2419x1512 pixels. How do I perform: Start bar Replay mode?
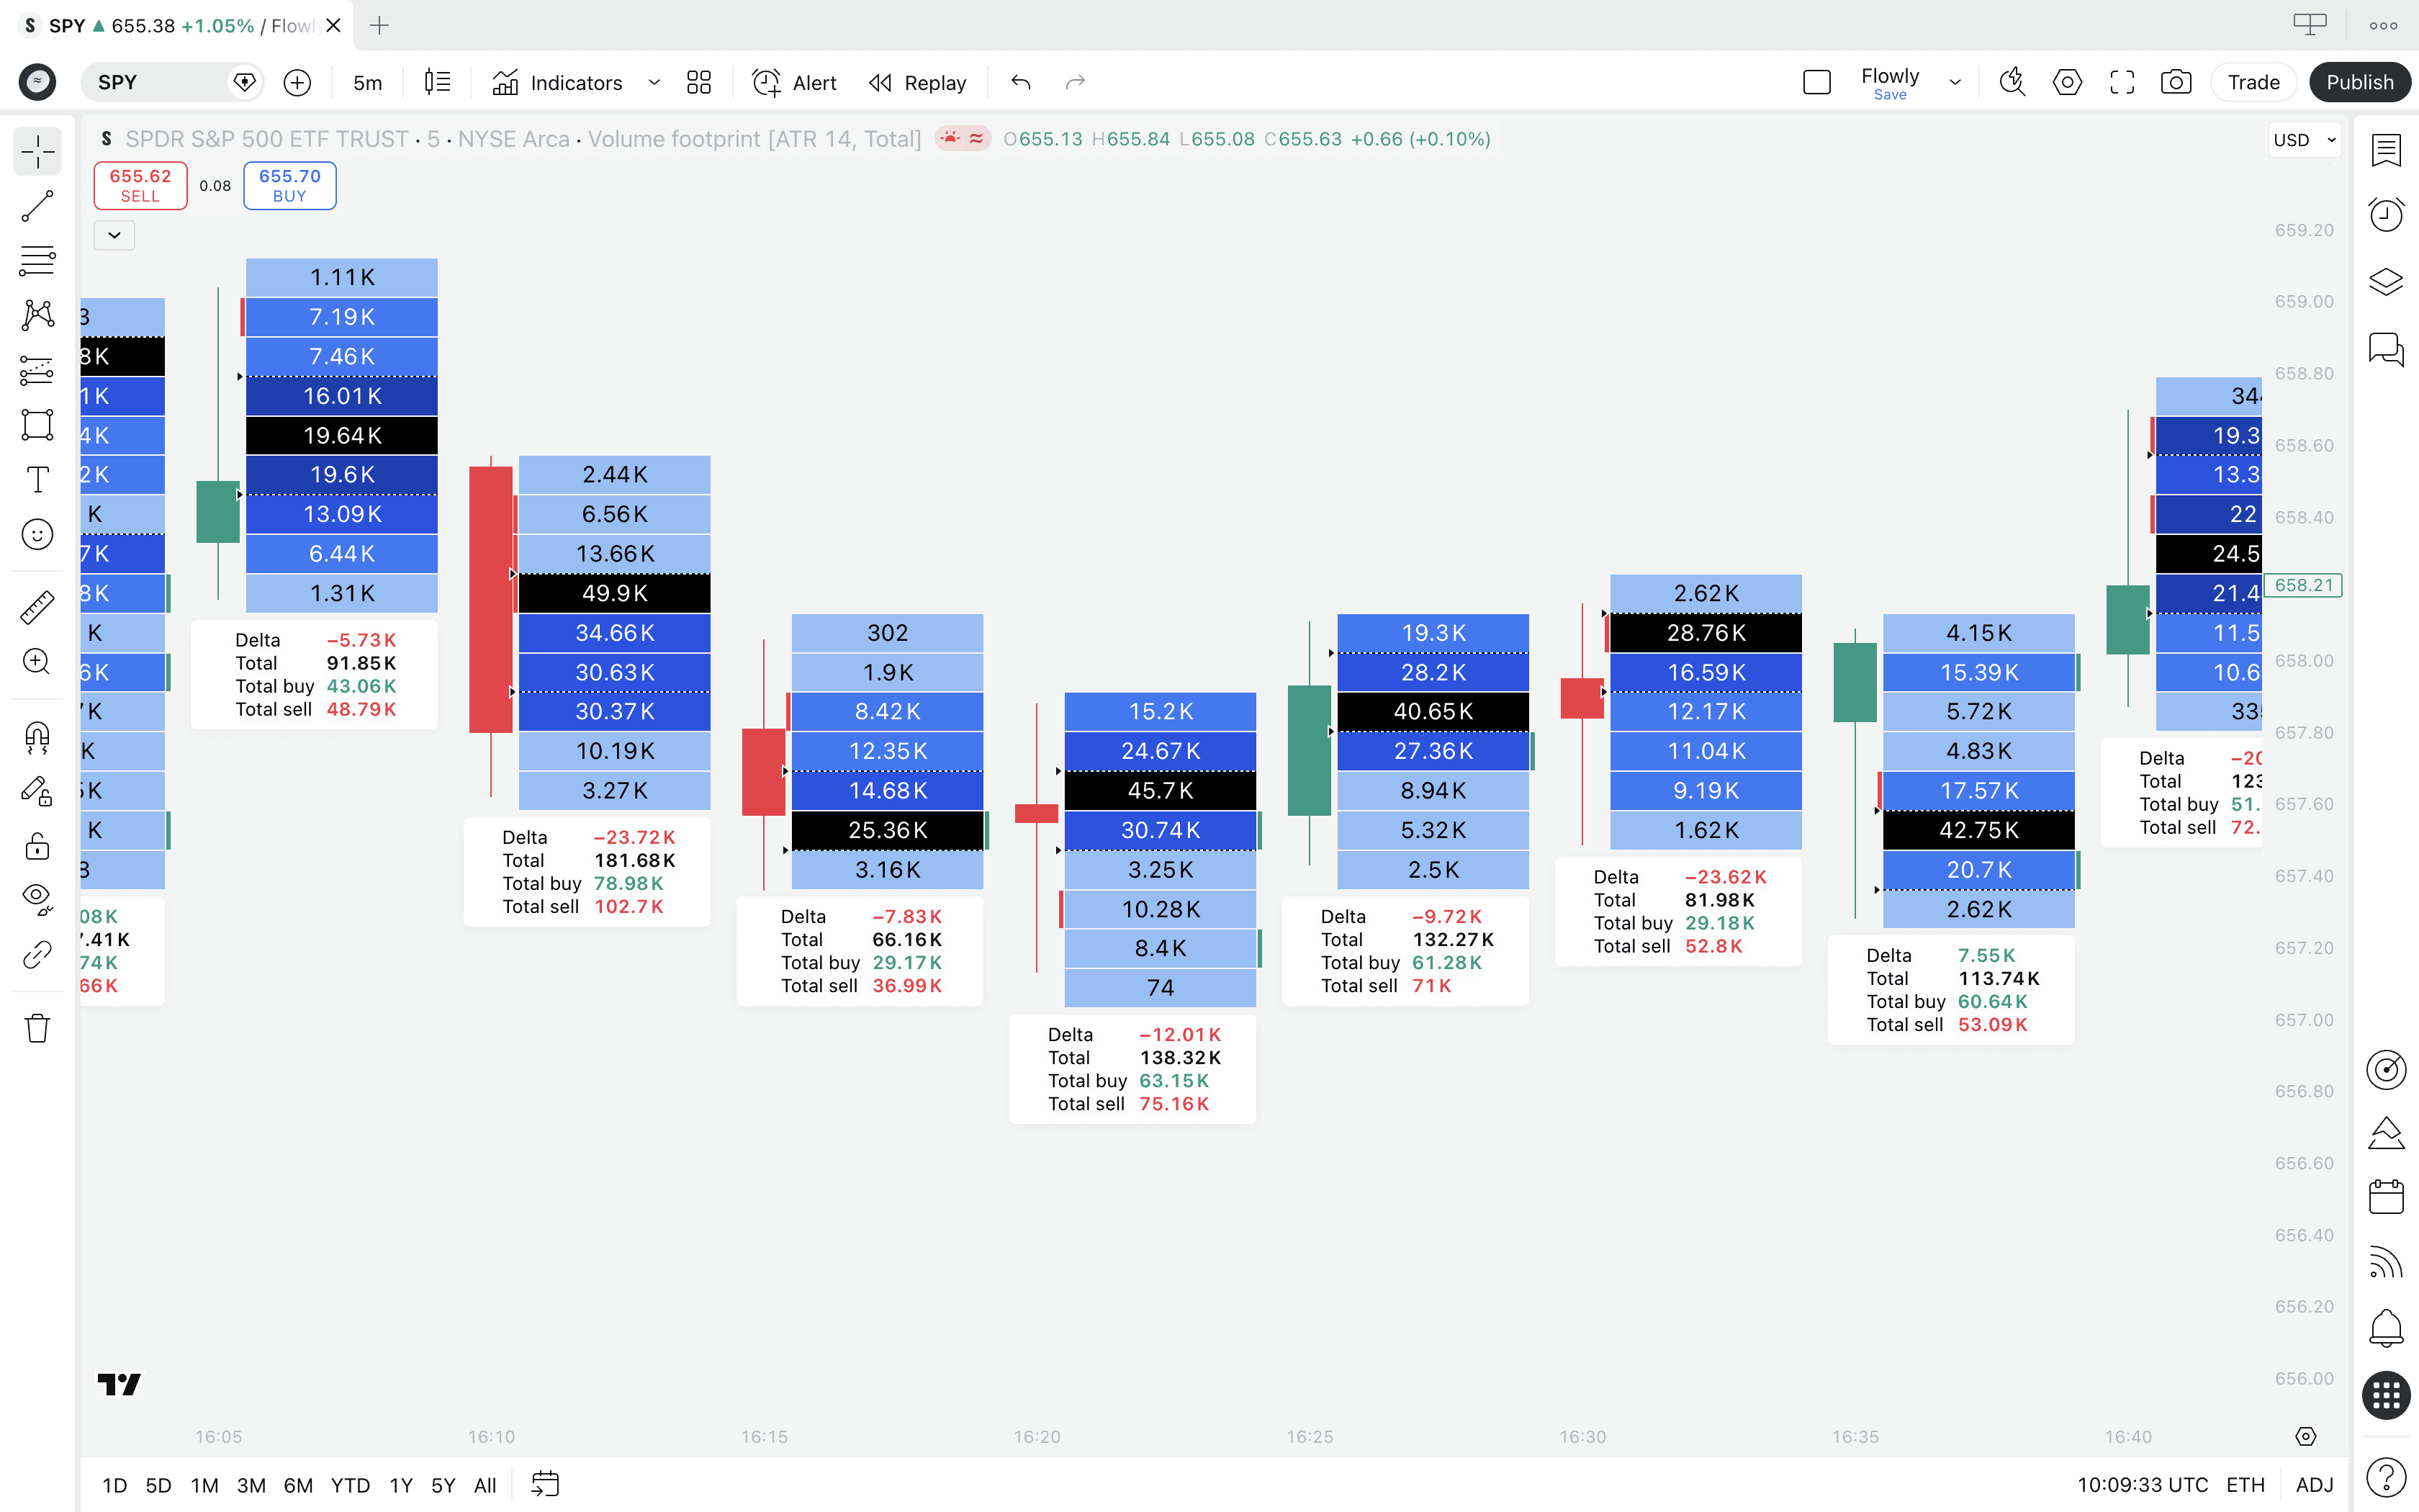tap(918, 82)
